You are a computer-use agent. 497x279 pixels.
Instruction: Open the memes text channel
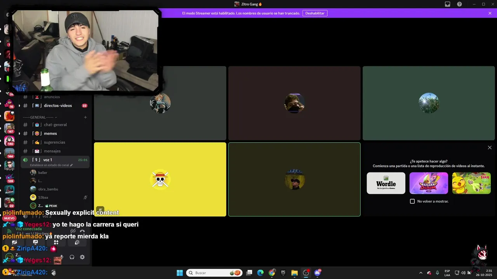tap(55, 133)
